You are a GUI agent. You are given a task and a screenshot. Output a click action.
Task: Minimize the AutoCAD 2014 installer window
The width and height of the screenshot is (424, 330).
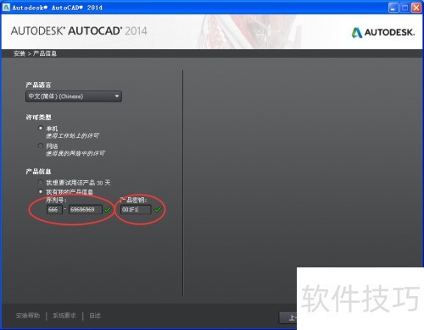click(x=393, y=8)
